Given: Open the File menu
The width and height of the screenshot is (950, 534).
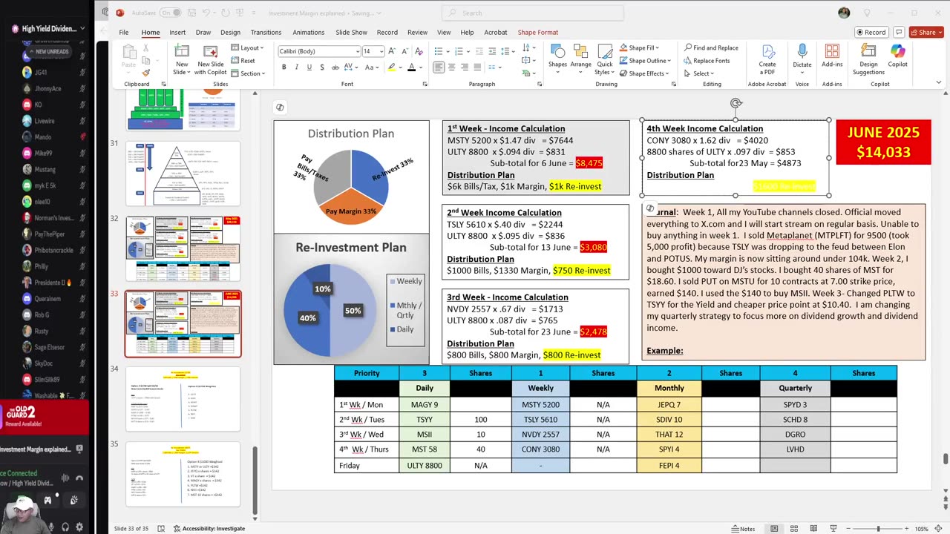Looking at the screenshot, I should tap(124, 33).
